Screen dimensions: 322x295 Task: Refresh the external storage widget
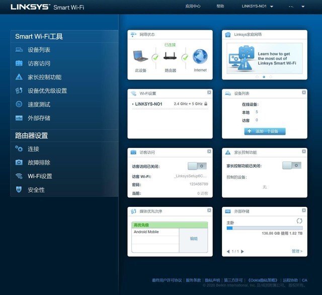coord(299,221)
